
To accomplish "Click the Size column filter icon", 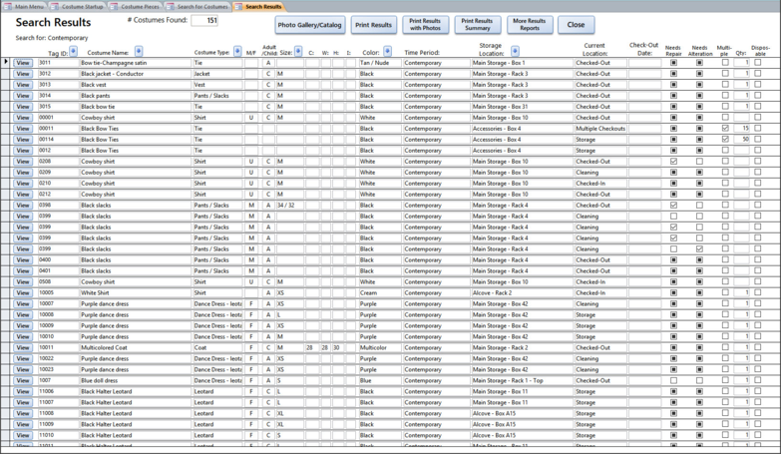I will (298, 51).
